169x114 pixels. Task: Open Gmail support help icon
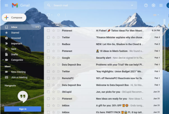pos(146,5)
